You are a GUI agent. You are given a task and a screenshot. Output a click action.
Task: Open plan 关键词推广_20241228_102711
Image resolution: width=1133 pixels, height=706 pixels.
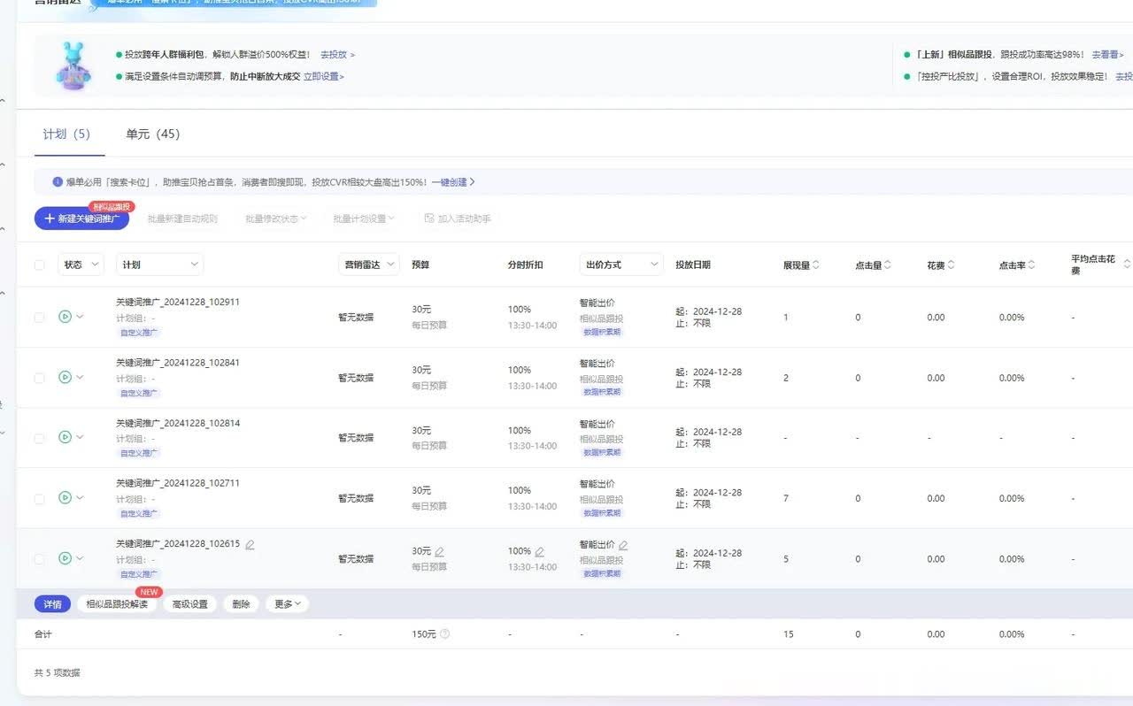[178, 483]
